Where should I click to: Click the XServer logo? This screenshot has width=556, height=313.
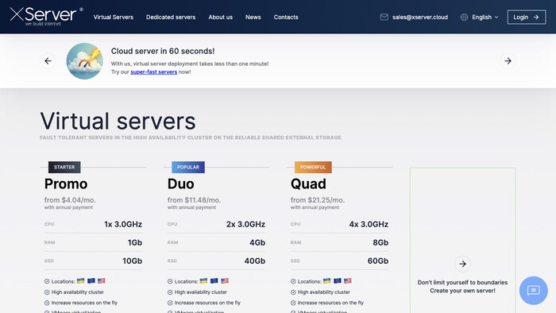(46, 16)
